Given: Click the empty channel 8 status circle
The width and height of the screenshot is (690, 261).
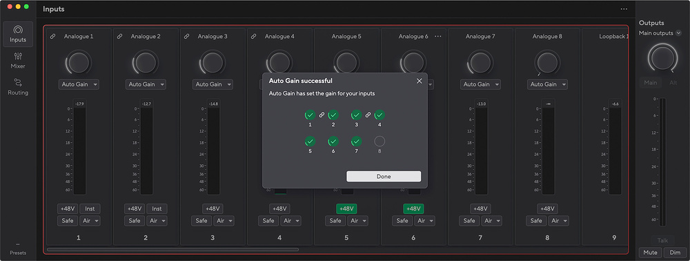Looking at the screenshot, I should [379, 142].
